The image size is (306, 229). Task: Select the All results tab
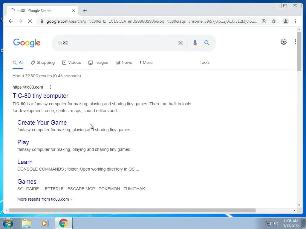(18, 63)
